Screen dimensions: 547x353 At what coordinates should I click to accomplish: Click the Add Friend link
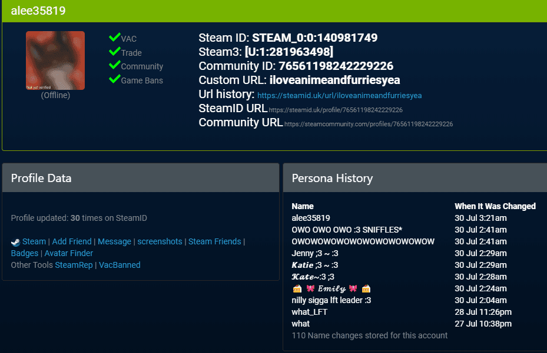pyautogui.click(x=72, y=241)
